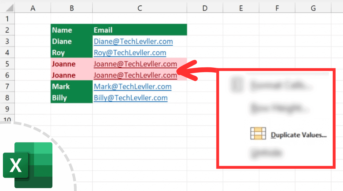The image size is (343, 191).
Task: Select column header G
Action: click(313, 8)
